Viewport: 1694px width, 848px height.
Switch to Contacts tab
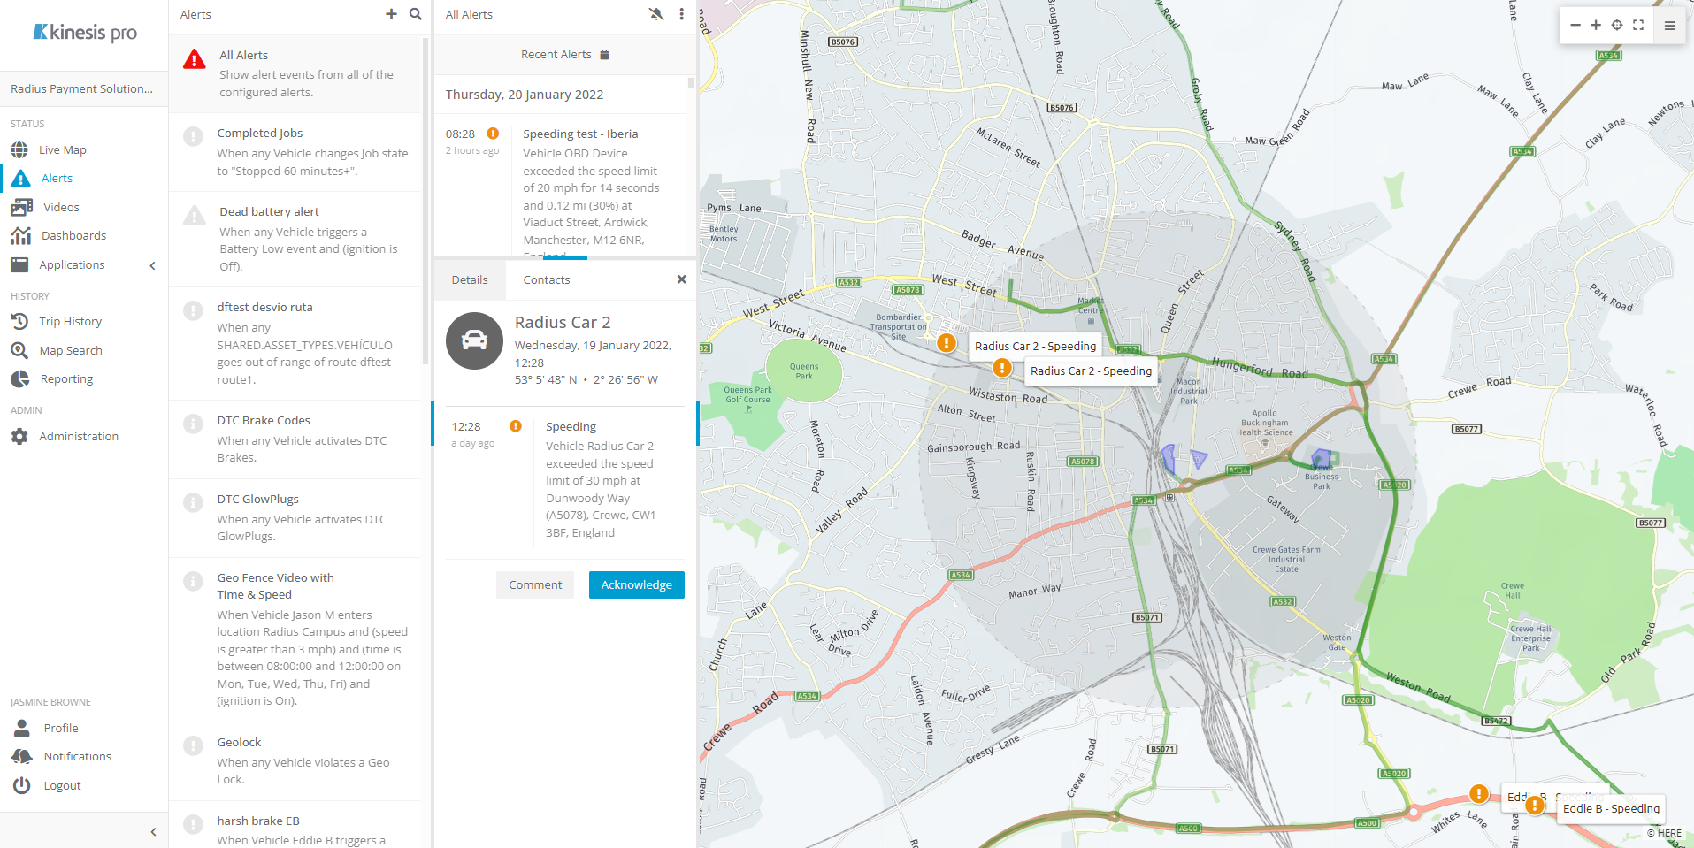[x=547, y=280]
